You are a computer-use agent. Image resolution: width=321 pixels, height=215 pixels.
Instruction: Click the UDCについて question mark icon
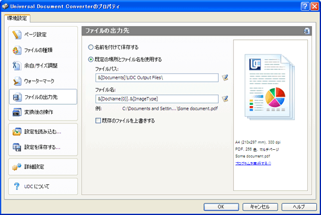click(17, 186)
